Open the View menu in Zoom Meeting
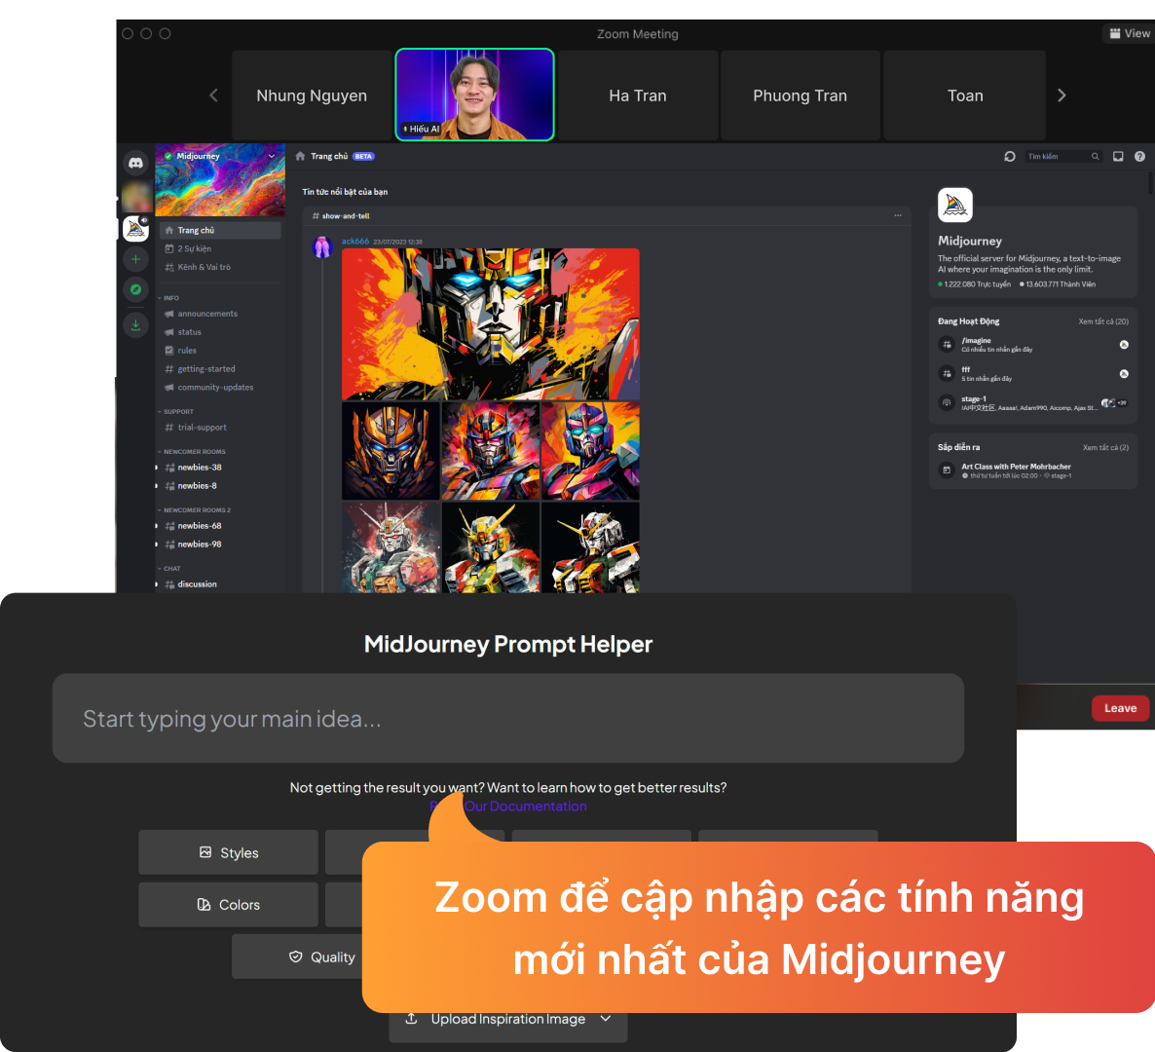Image resolution: width=1155 pixels, height=1052 pixels. click(1130, 33)
